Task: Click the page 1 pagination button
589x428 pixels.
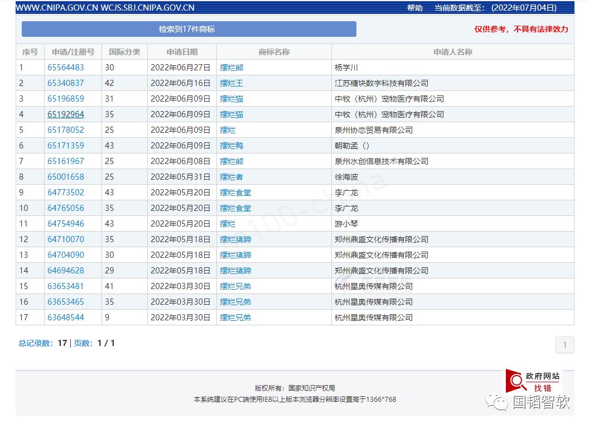Action: tap(564, 345)
